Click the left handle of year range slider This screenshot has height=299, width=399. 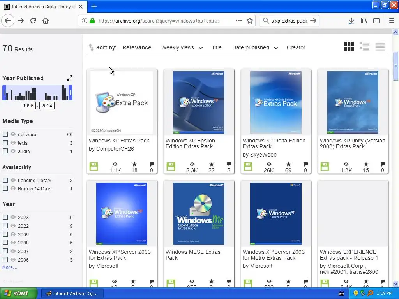pos(4,93)
